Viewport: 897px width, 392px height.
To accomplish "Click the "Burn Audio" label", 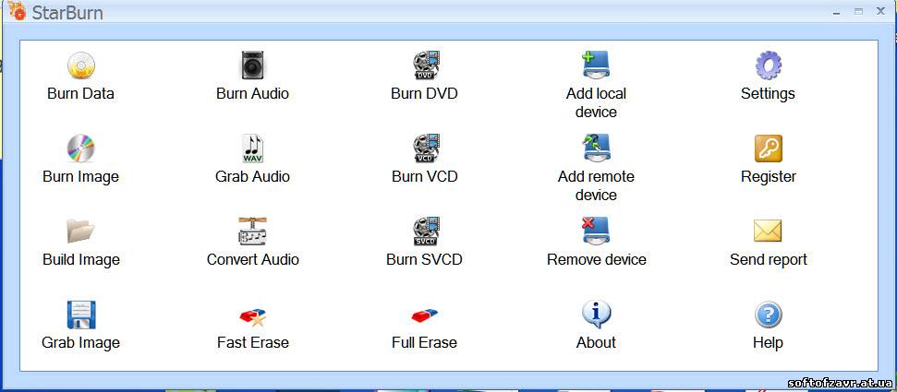I will 252,94.
